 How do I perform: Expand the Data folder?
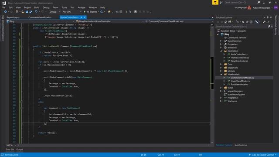(x=221, y=64)
